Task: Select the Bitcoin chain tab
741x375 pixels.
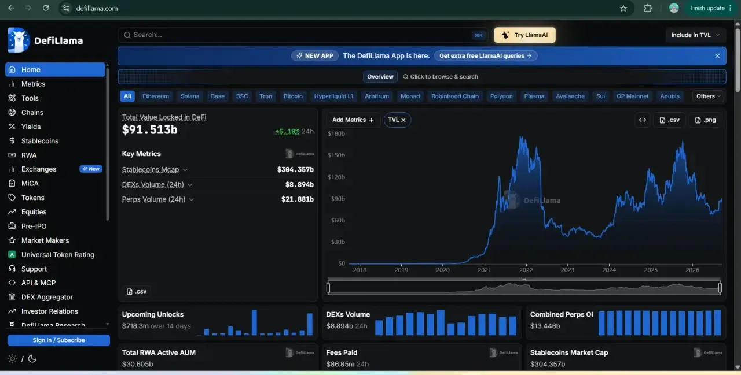Action: click(x=293, y=96)
